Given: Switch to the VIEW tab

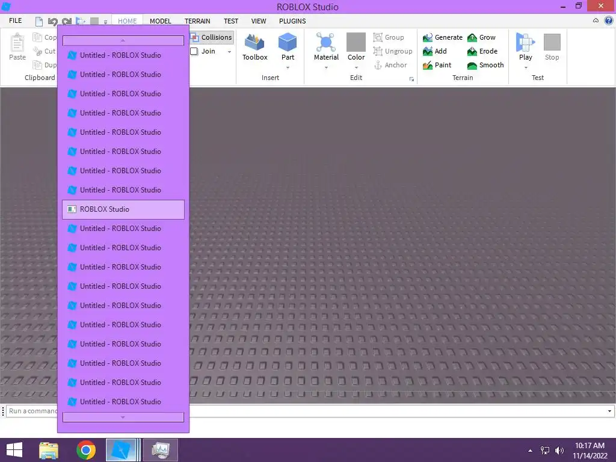Looking at the screenshot, I should [259, 21].
